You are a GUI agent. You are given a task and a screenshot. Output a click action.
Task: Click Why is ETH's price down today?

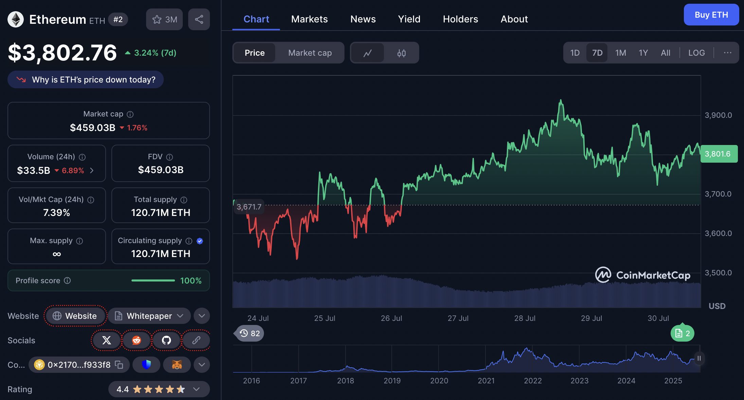point(86,79)
